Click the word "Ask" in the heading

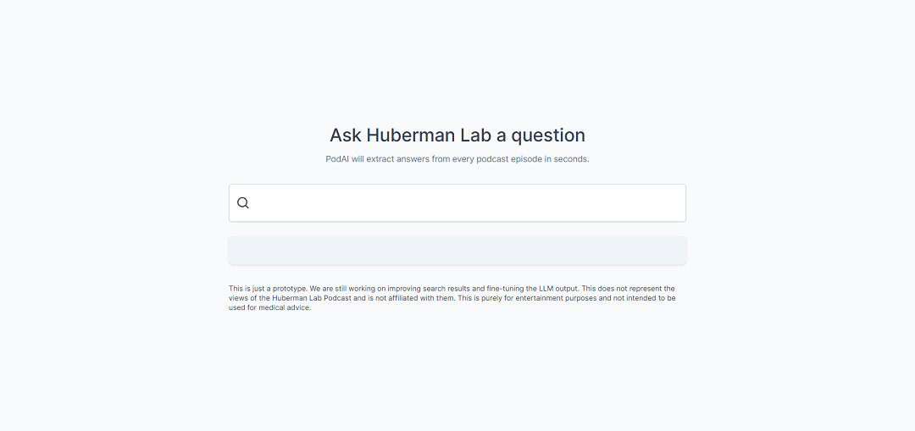click(x=346, y=135)
